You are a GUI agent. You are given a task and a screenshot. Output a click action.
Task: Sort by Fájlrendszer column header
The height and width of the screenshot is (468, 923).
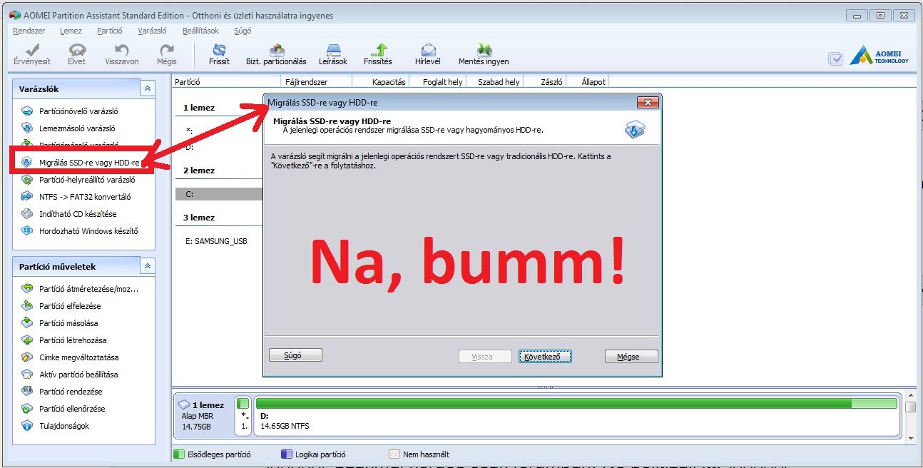pyautogui.click(x=317, y=82)
